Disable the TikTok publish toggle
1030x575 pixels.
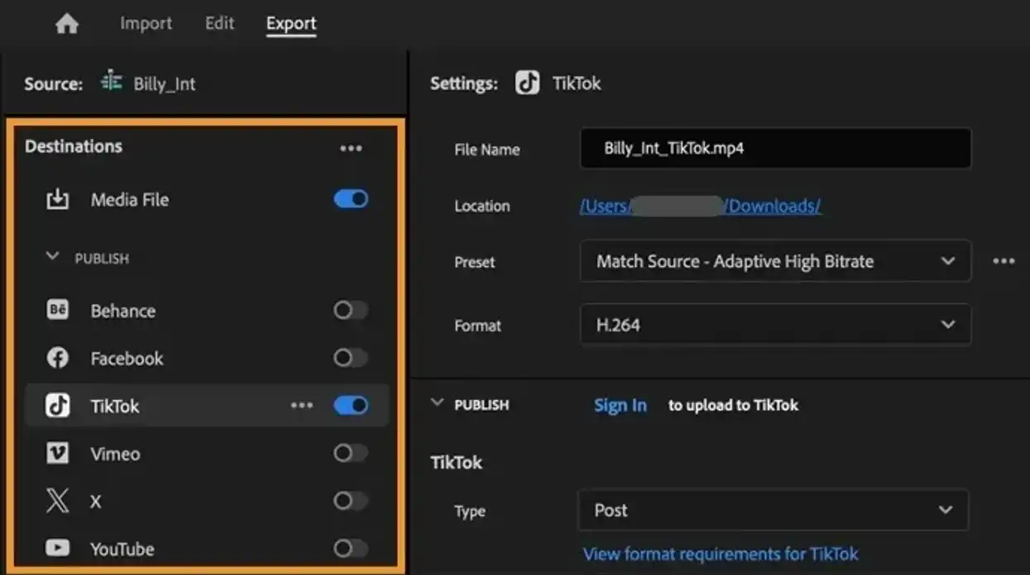351,406
